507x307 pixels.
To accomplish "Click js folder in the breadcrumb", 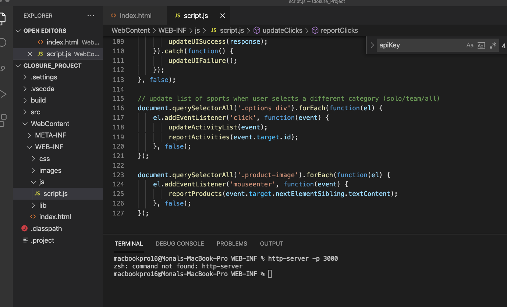I will pyautogui.click(x=198, y=31).
